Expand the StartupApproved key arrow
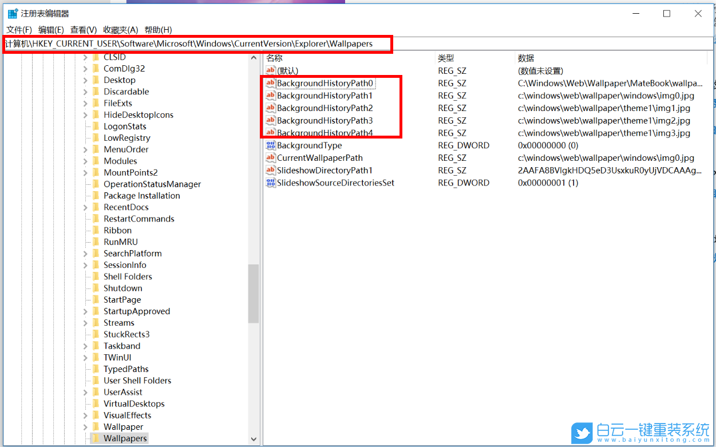This screenshot has width=716, height=447. [85, 311]
